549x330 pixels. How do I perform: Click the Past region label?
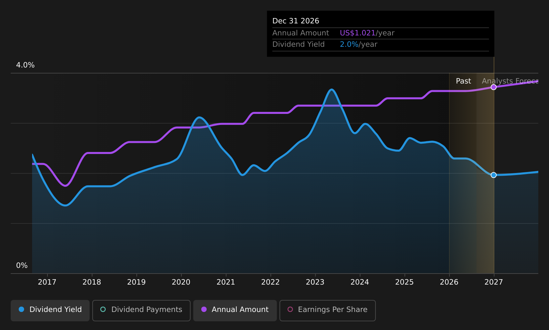(x=463, y=81)
